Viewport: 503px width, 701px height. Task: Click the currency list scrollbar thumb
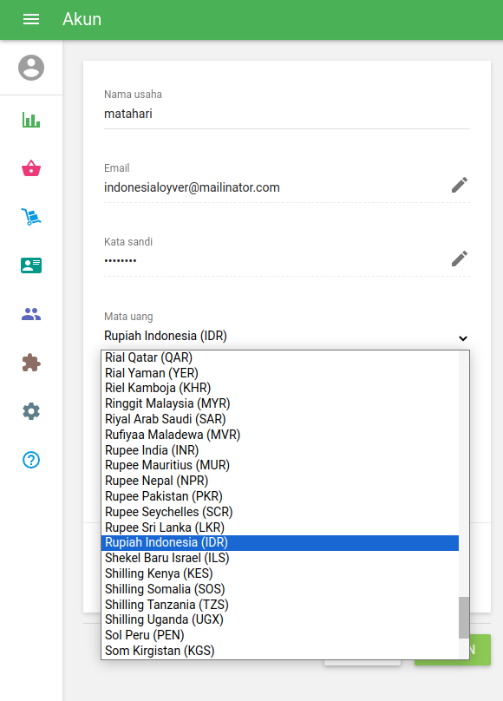(462, 619)
